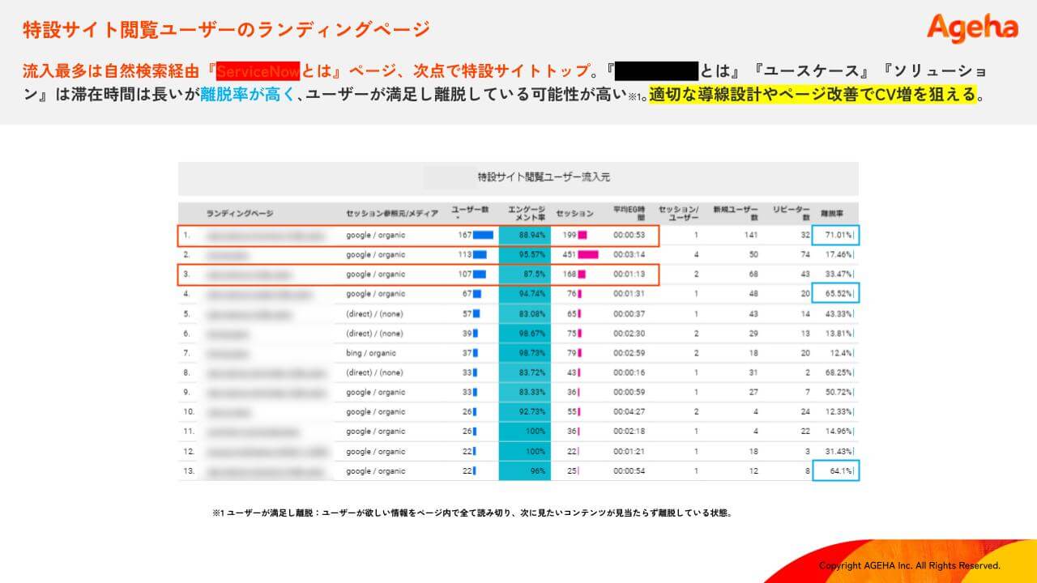Viewport: 1037px width, 583px height.
Task: Click the session count 451 cell
Action: pos(569,254)
